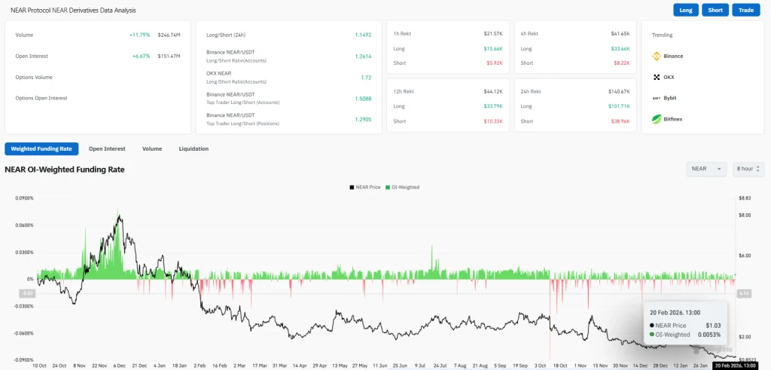
Task: Click the $151.47M open interest value
Action: coord(169,56)
